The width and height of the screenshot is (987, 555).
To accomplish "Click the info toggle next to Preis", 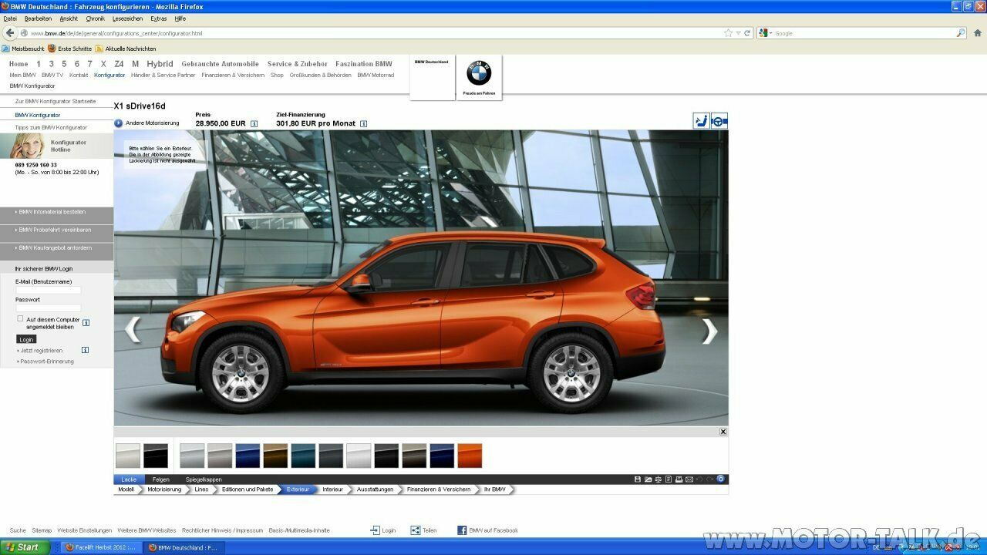I will click(256, 123).
